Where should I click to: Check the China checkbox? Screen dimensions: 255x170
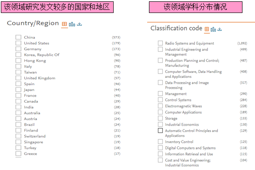coord(18,37)
